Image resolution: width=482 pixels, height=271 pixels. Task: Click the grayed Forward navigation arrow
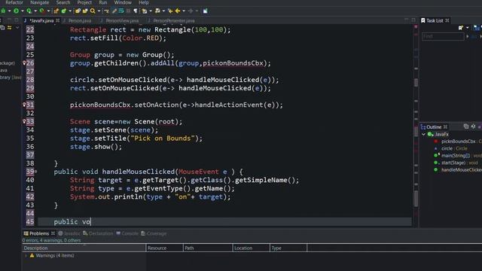click(x=191, y=11)
